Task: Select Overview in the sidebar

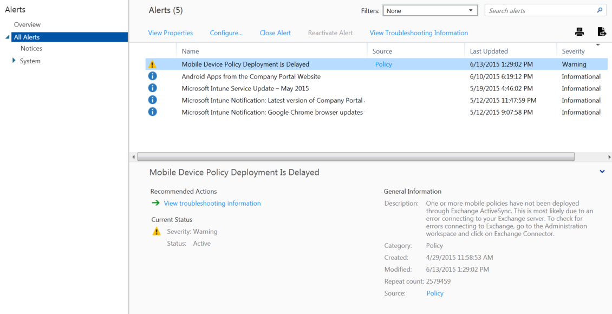Action: [x=26, y=24]
